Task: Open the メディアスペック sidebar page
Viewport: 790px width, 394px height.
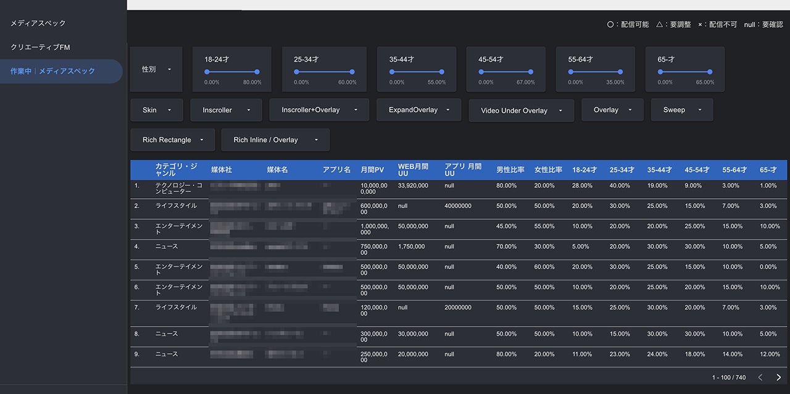Action: pyautogui.click(x=38, y=23)
